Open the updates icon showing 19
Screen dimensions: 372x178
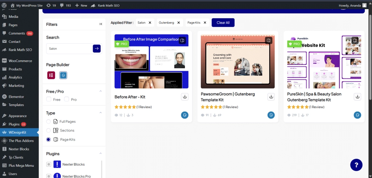[x=51, y=5]
